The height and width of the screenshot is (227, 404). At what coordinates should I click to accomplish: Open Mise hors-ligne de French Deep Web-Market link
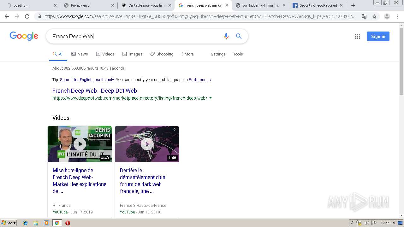79,181
